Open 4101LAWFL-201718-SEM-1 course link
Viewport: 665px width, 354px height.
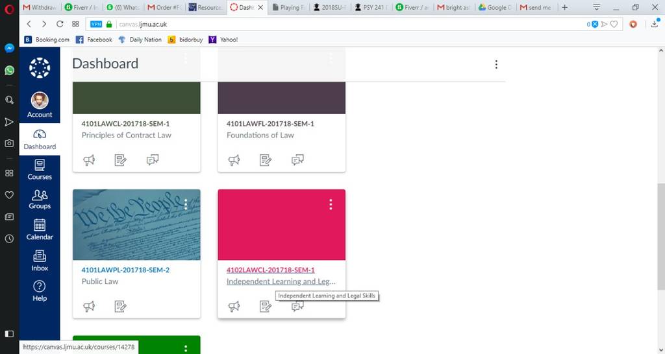point(270,124)
